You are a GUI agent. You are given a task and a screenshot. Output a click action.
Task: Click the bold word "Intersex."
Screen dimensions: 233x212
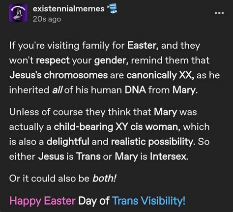[x=169, y=156]
